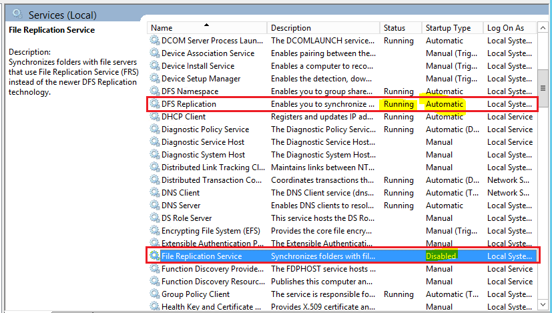Click the vertical scrollbar thumb
Screen dimensions: 552x313
(x=543, y=88)
